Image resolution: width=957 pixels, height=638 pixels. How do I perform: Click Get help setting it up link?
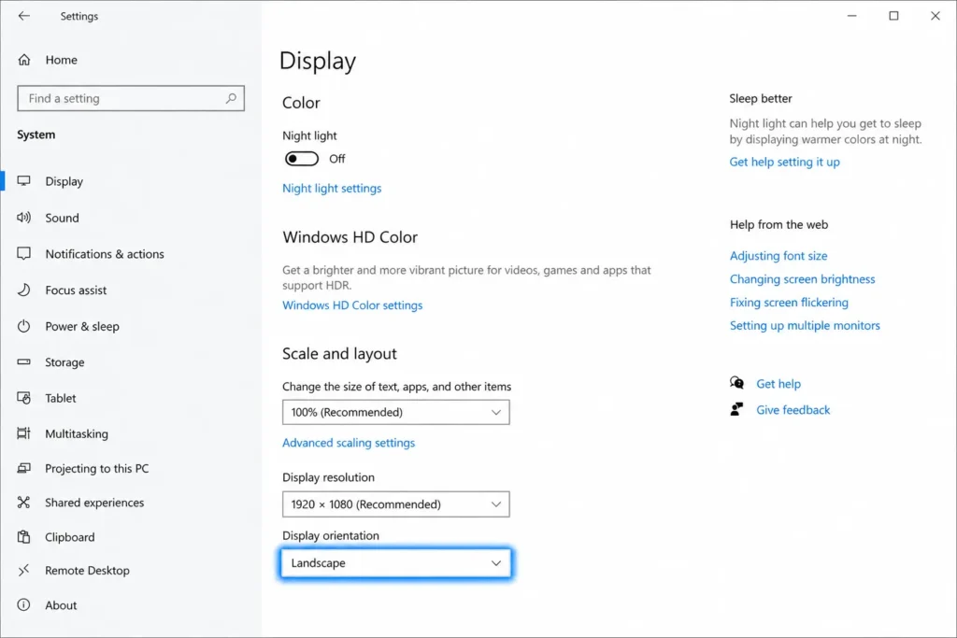click(x=784, y=162)
